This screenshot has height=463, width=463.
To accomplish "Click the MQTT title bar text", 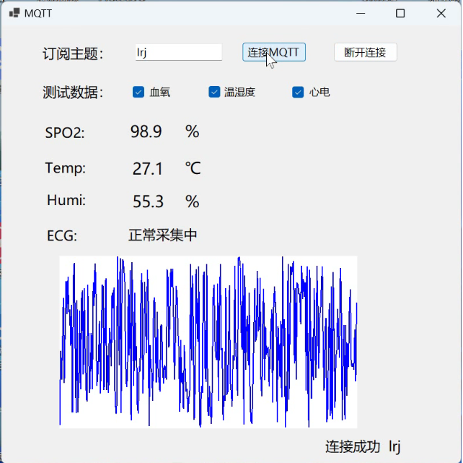I will click(x=38, y=13).
